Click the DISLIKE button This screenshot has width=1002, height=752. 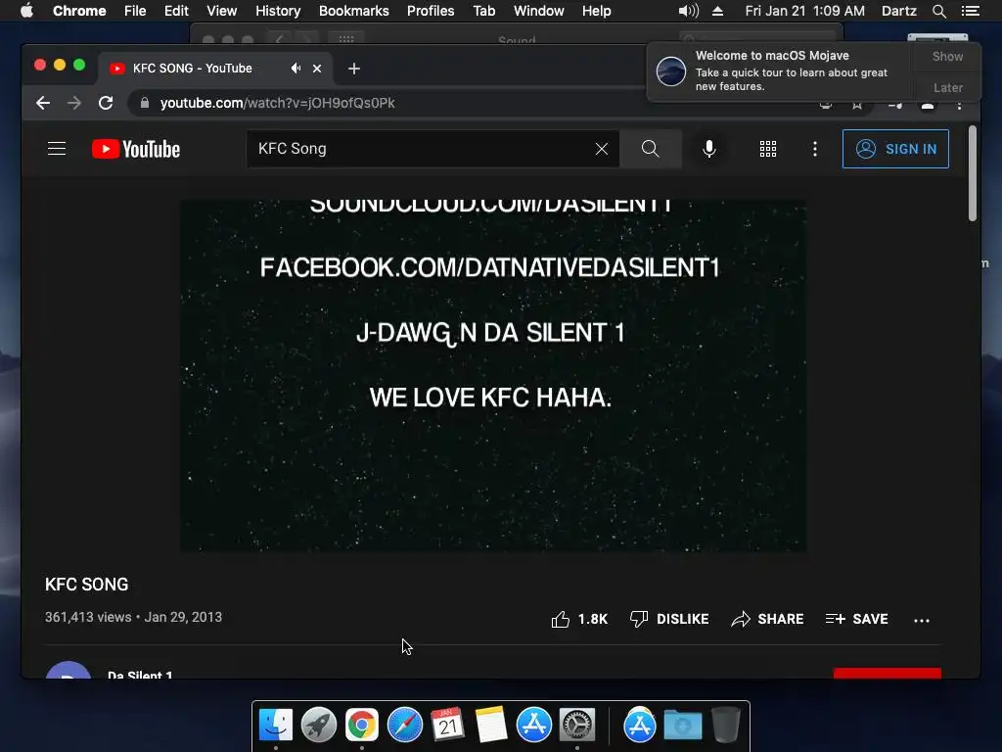point(669,619)
